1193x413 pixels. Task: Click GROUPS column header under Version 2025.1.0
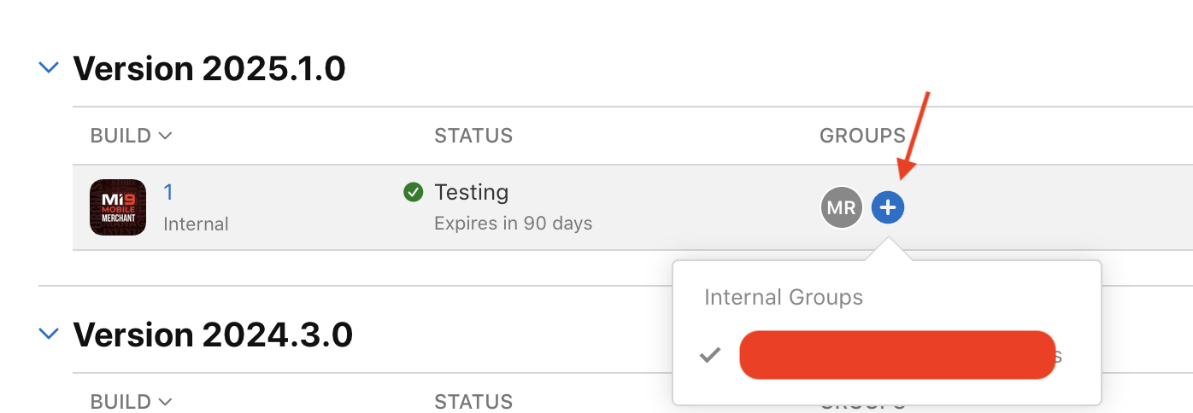click(x=862, y=136)
